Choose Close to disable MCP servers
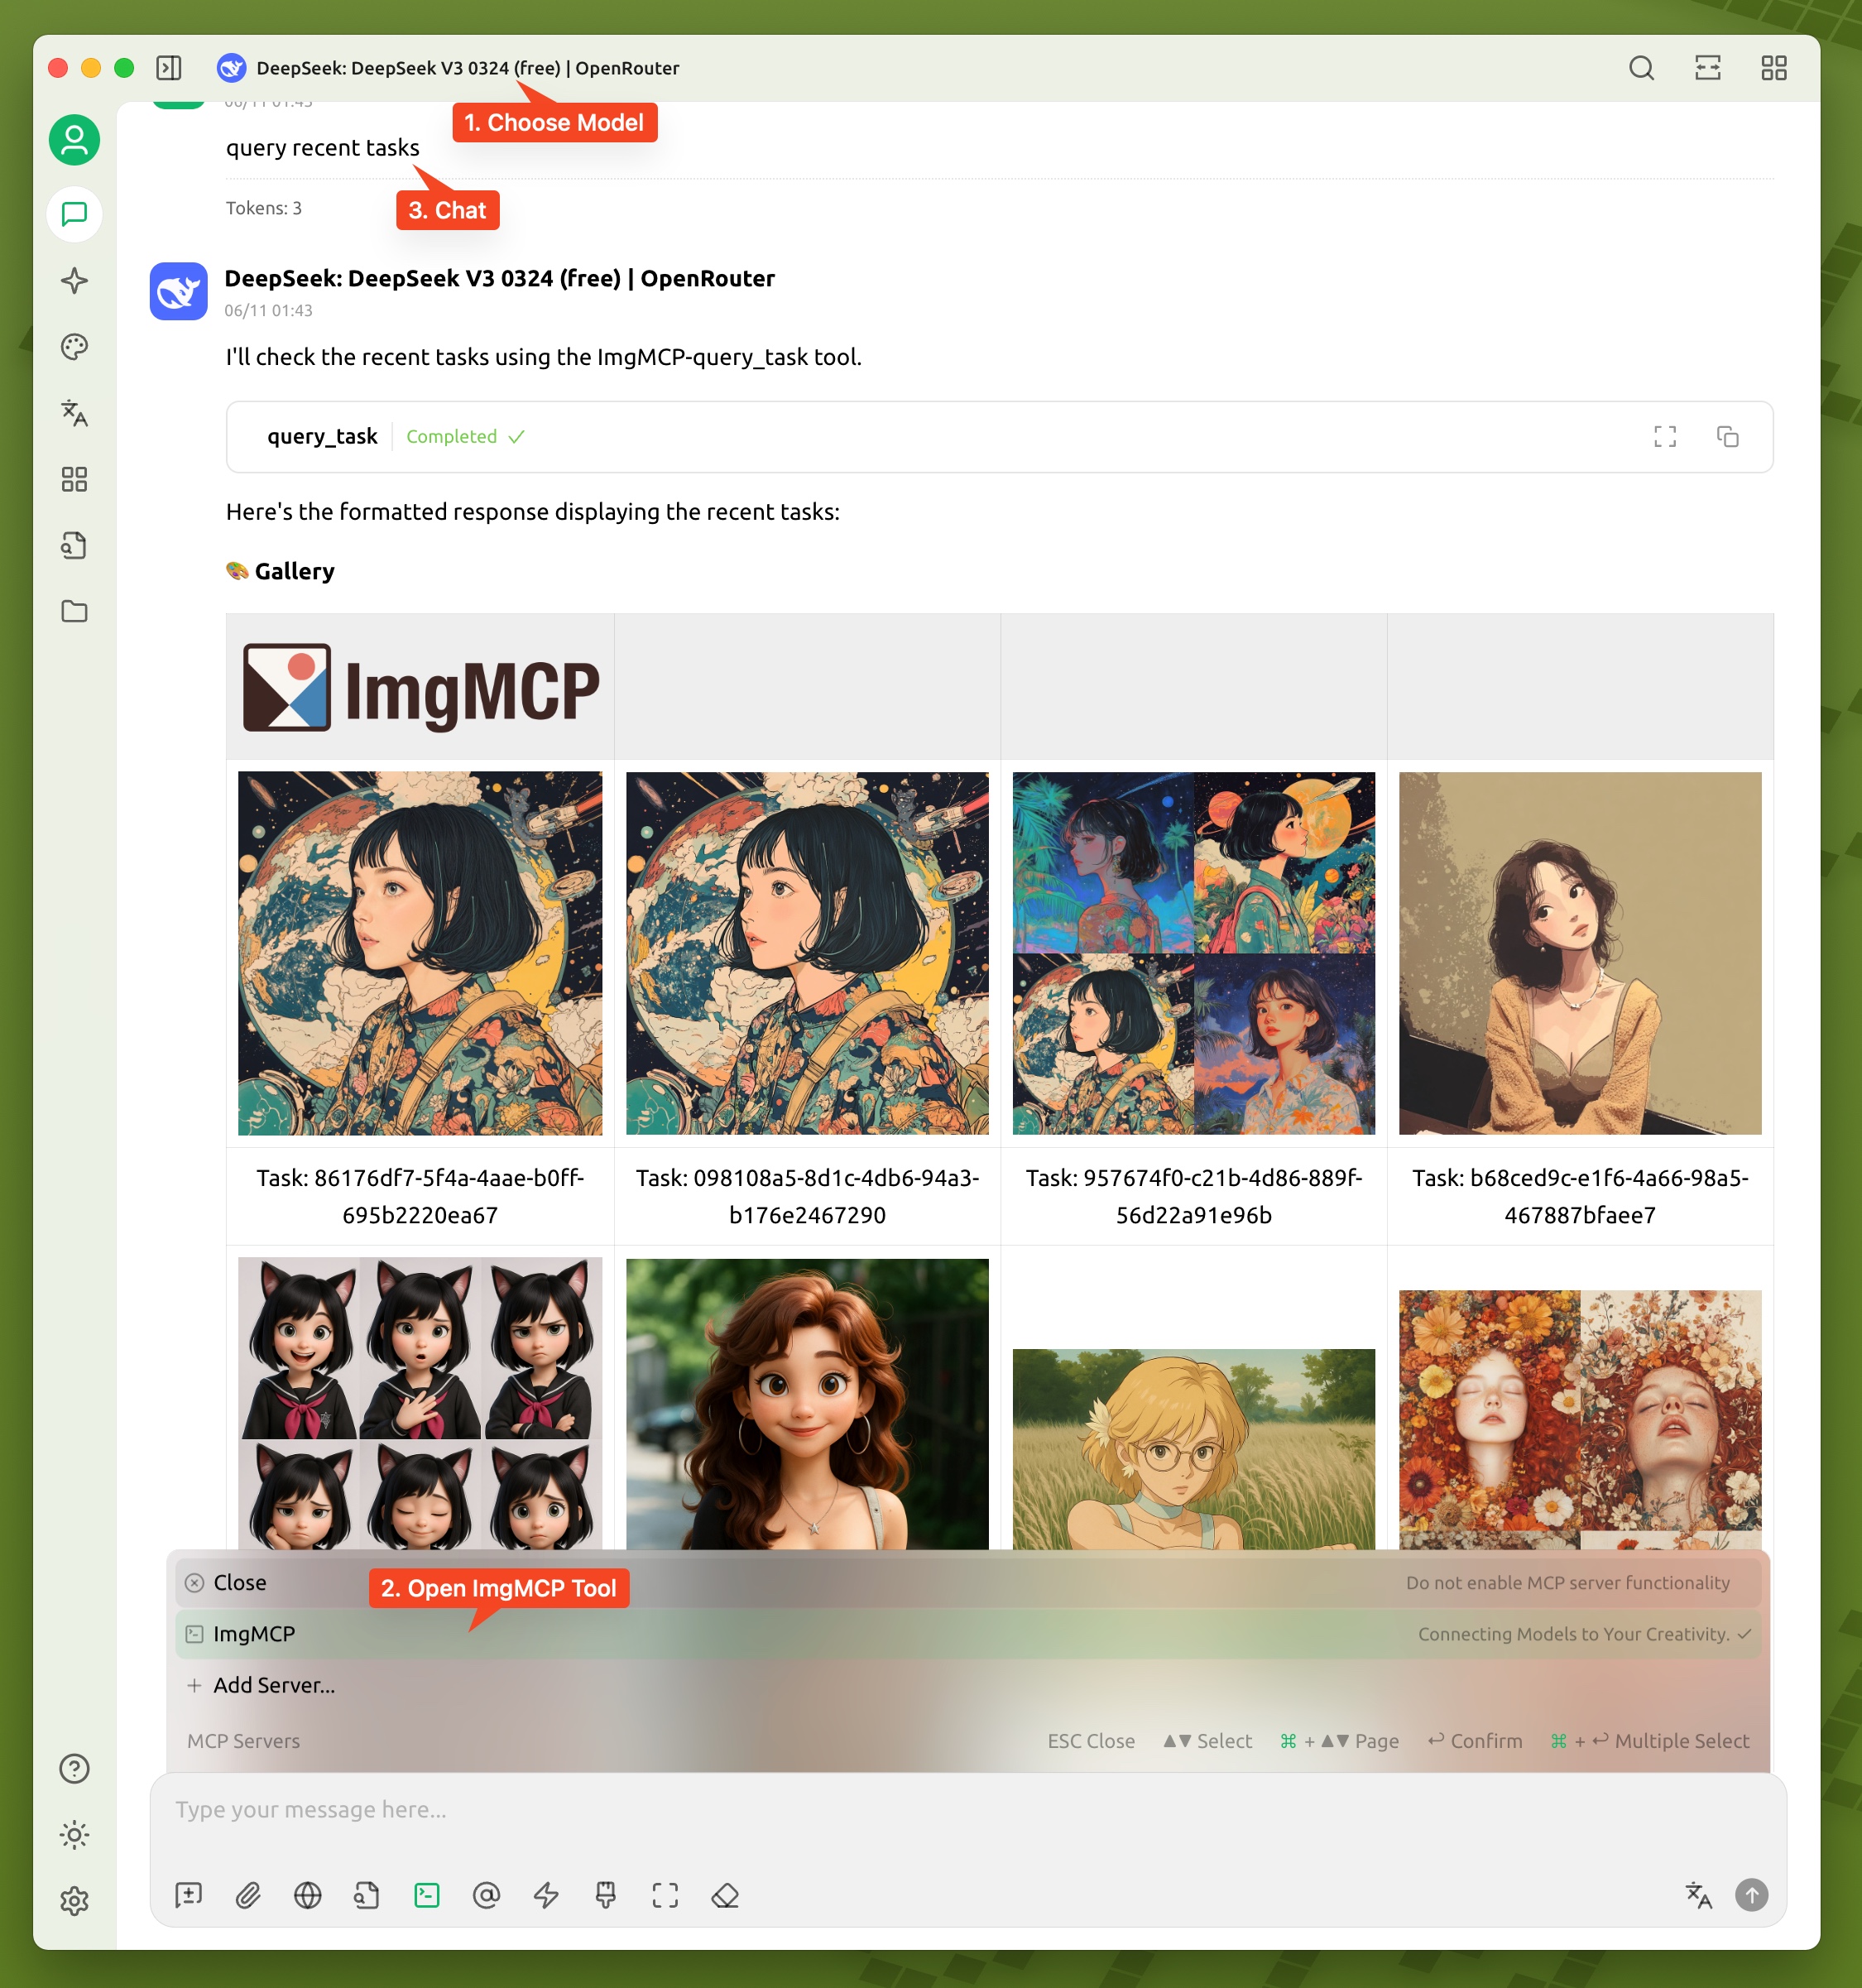The width and height of the screenshot is (1862, 1988). (240, 1583)
